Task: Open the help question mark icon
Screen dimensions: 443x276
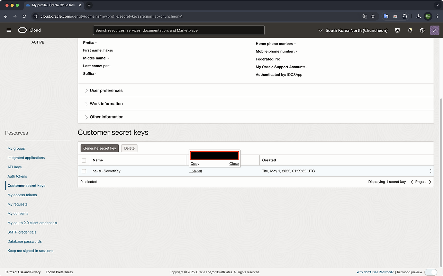Action: 422,30
